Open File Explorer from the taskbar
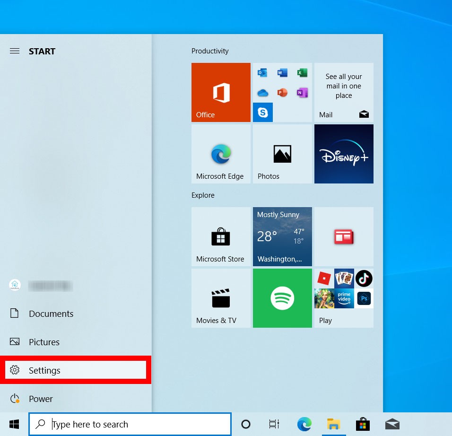 coord(333,424)
